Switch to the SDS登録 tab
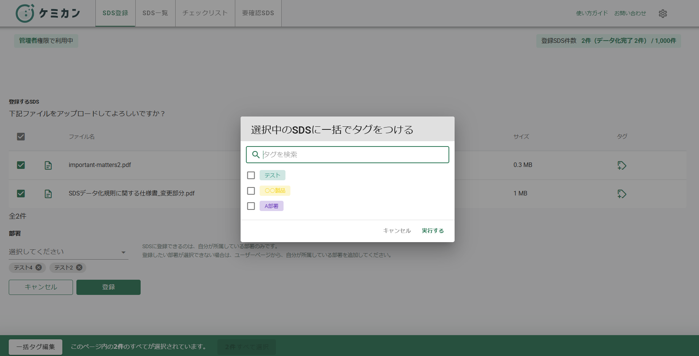The image size is (699, 356). 115,13
